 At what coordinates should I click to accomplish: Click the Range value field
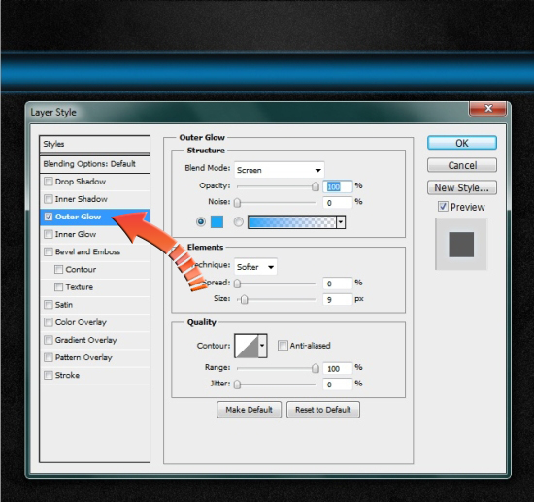pyautogui.click(x=338, y=369)
